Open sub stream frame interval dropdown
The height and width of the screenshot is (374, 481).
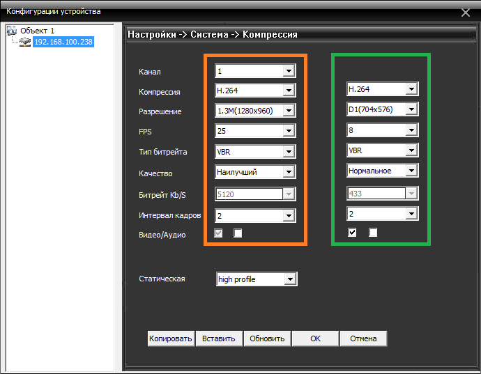pos(383,214)
